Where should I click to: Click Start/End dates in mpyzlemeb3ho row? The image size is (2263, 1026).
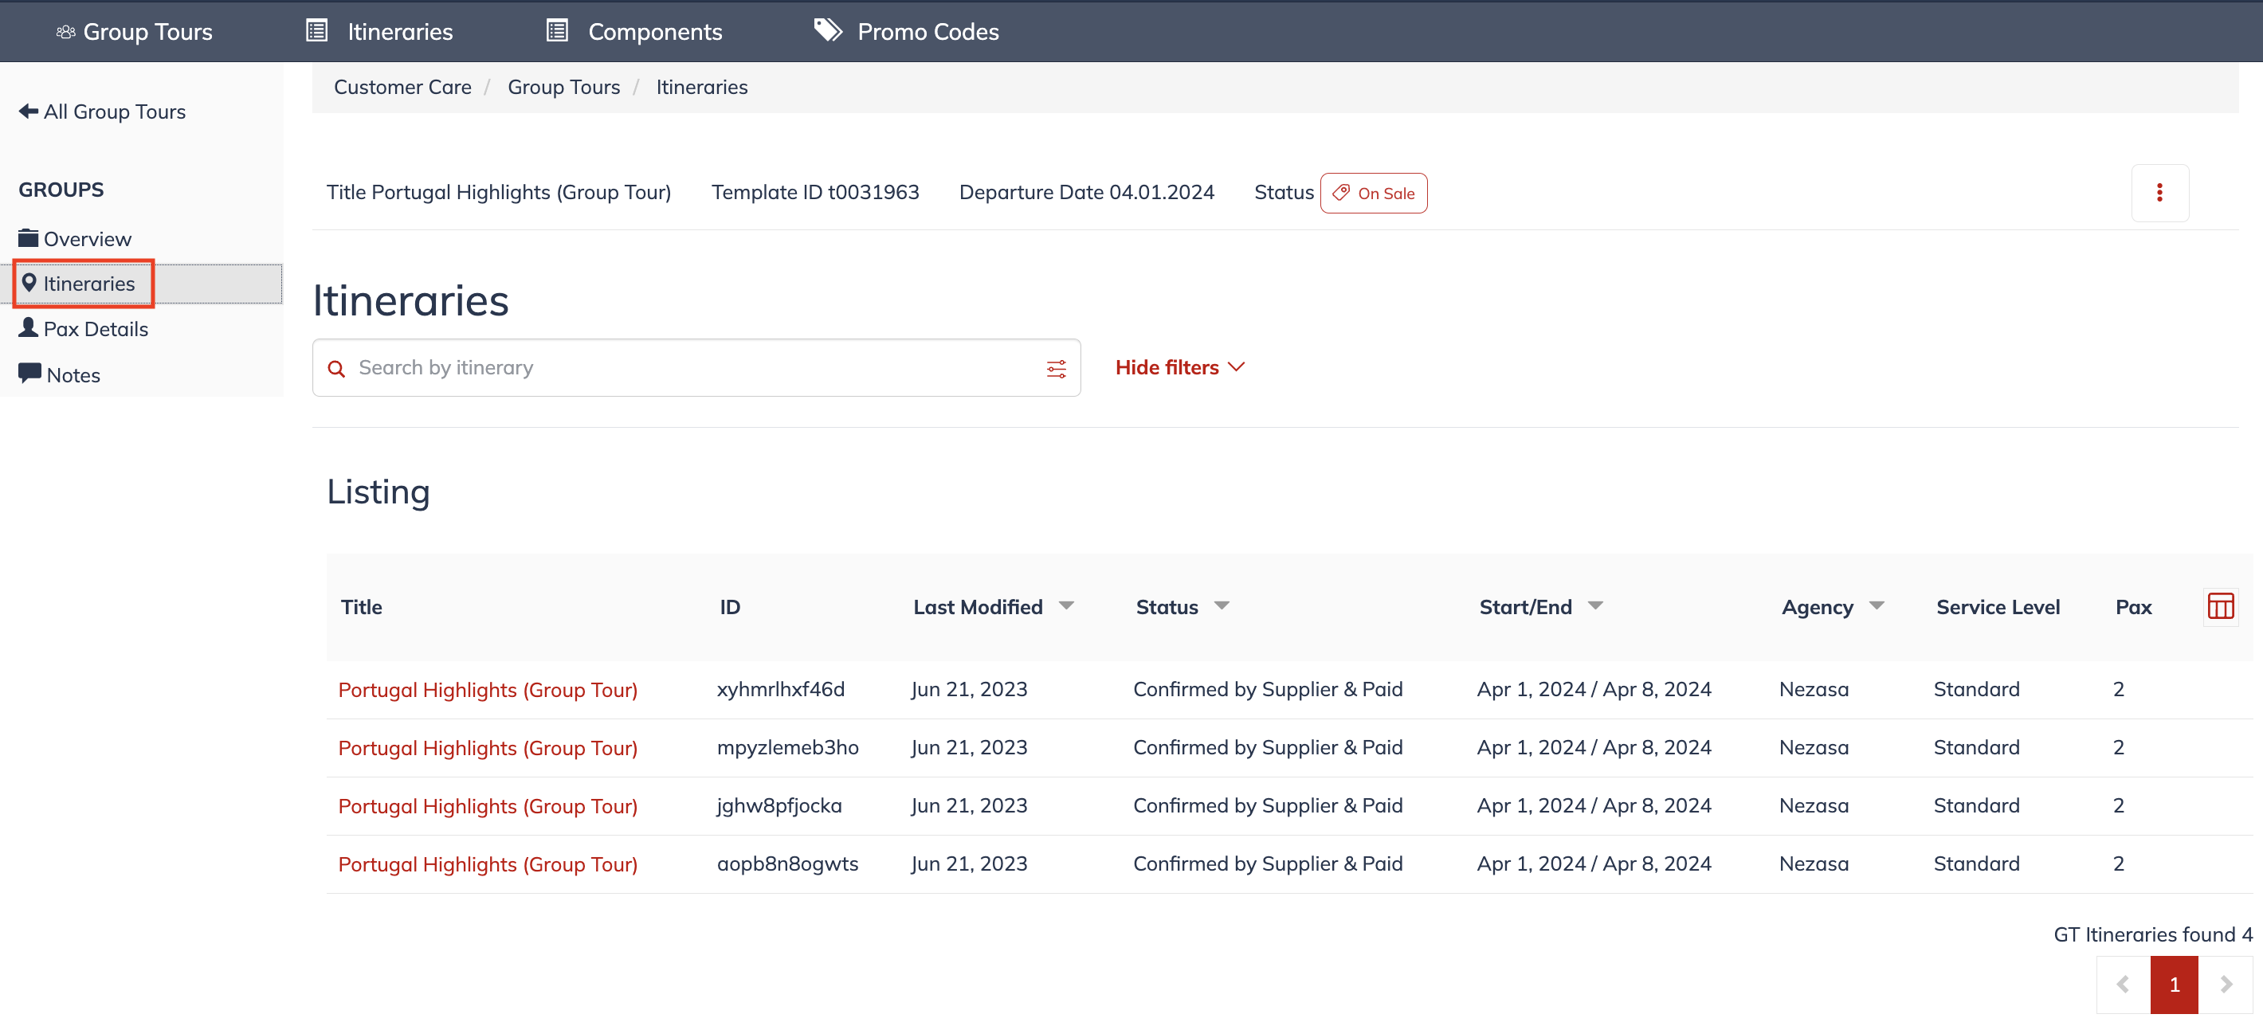(x=1594, y=747)
